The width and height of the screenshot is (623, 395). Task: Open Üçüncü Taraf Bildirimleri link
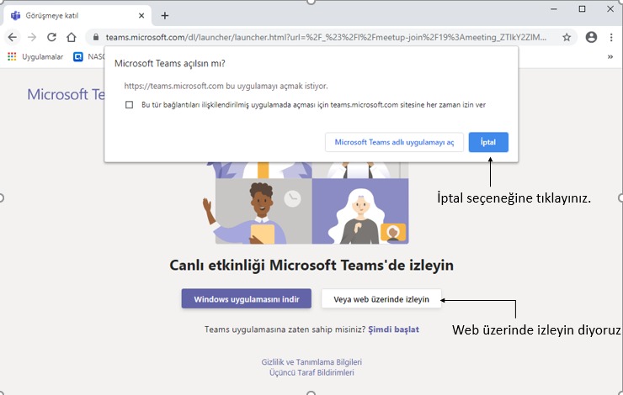pyautogui.click(x=311, y=372)
